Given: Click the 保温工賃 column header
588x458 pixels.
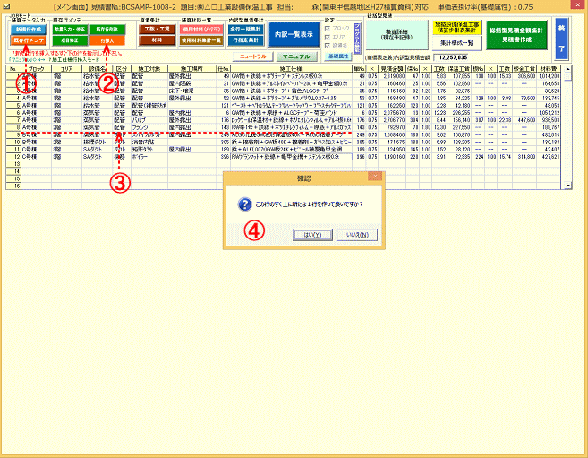Looking at the screenshot, I should click(459, 69).
